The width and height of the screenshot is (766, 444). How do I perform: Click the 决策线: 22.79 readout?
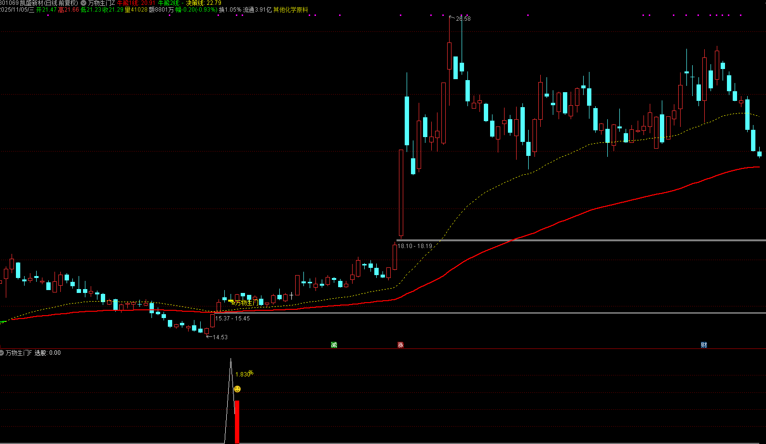pyautogui.click(x=204, y=3)
